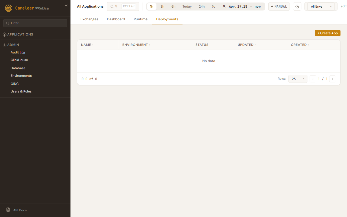Open the All Envs dropdown
Image resolution: width=347 pixels, height=217 pixels.
click(x=321, y=7)
